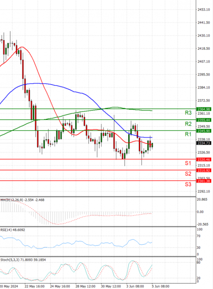
Task: Click the RSI(14) 48.6092 indicator label
Action: 13,230
